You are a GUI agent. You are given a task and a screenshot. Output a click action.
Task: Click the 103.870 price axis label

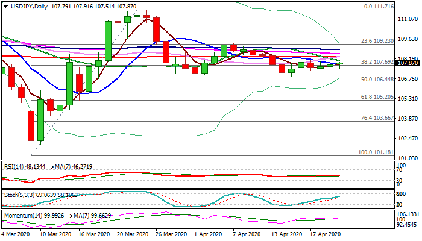pos(408,118)
